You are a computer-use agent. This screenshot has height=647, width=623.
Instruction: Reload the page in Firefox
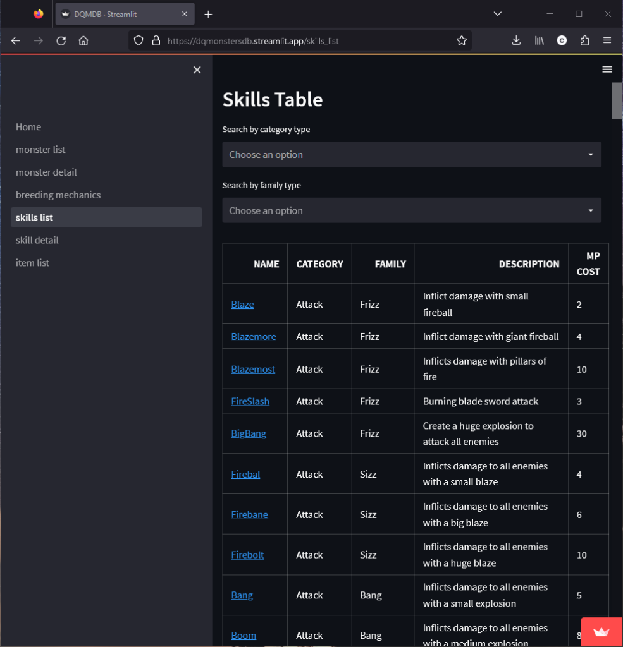click(x=61, y=40)
